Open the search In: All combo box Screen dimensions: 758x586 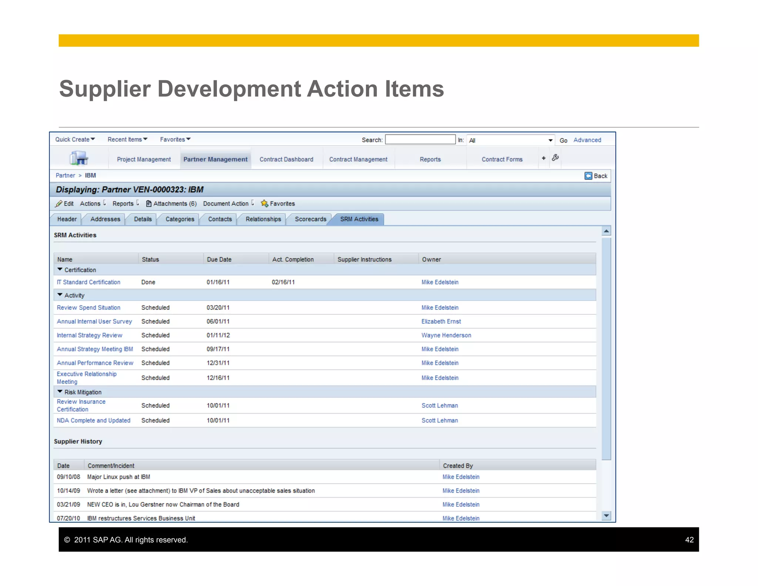point(511,140)
